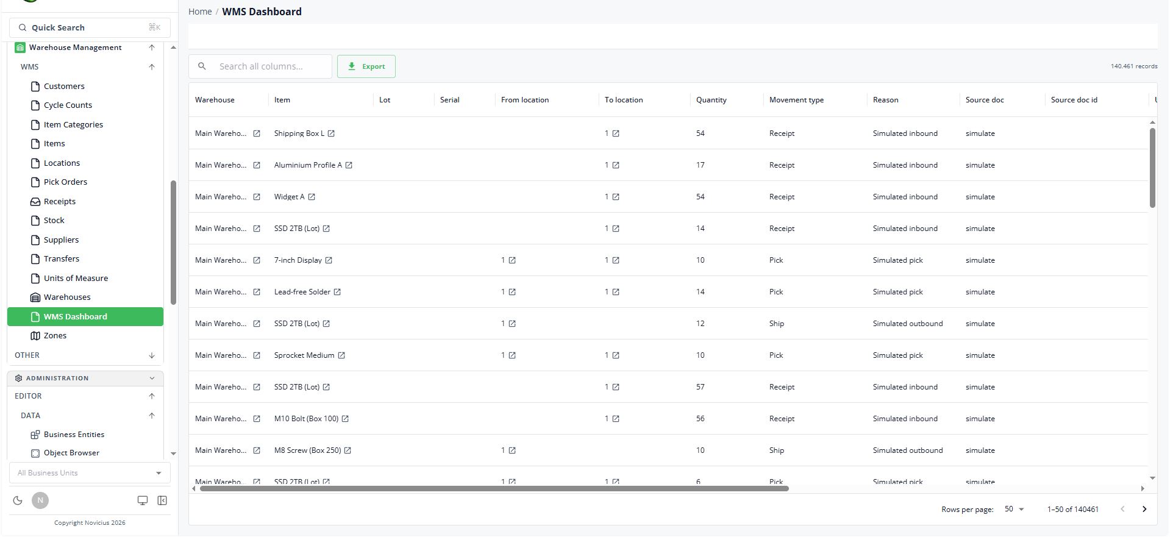The width and height of the screenshot is (1170, 537).
Task: Open from-location link in M8 Screw row
Action: click(x=512, y=450)
